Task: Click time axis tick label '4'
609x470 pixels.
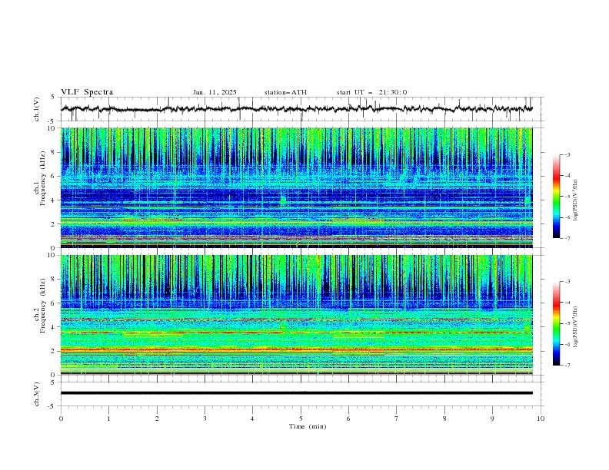Action: (252, 419)
